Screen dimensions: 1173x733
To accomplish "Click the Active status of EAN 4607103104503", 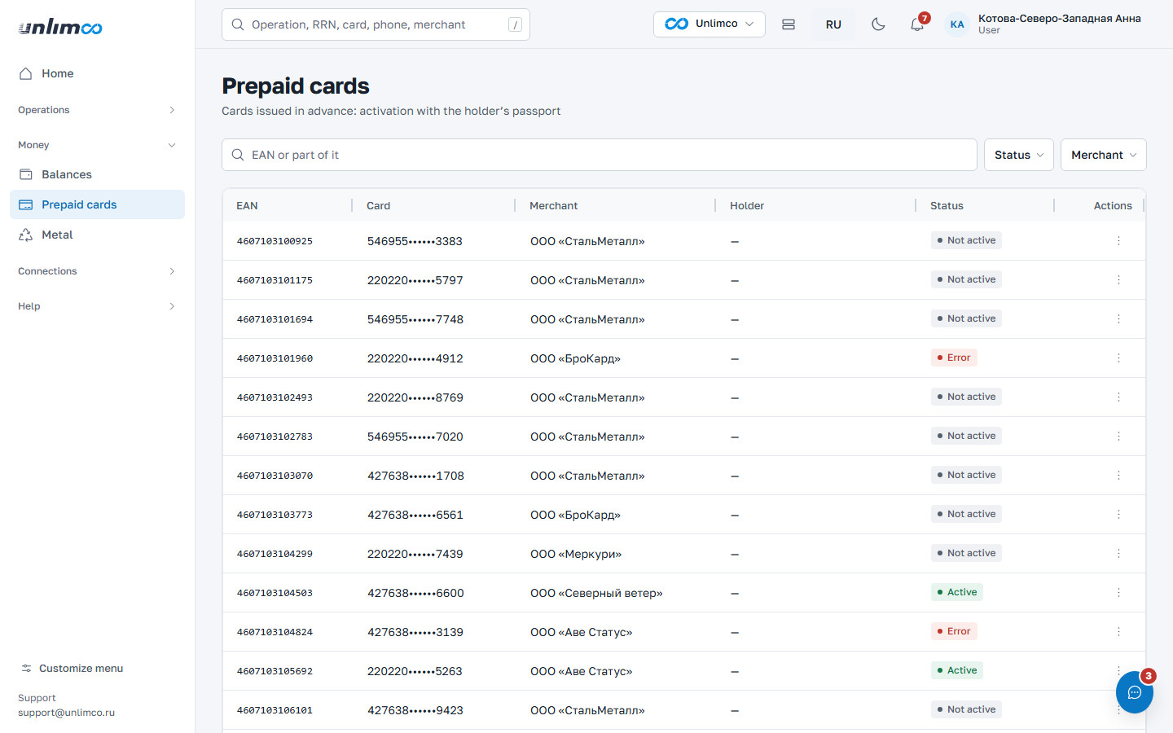I will (957, 592).
